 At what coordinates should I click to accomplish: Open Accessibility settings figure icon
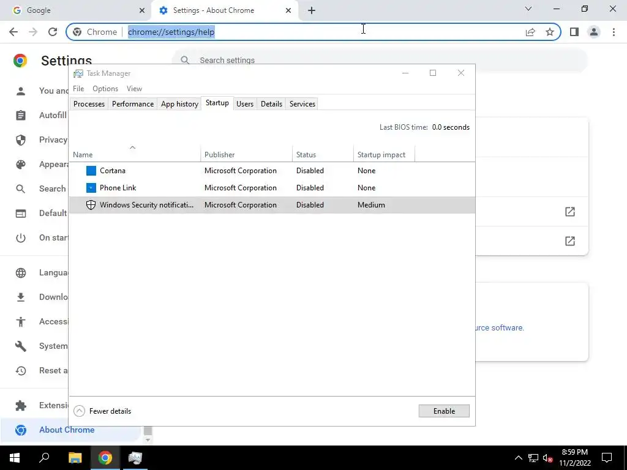point(20,322)
